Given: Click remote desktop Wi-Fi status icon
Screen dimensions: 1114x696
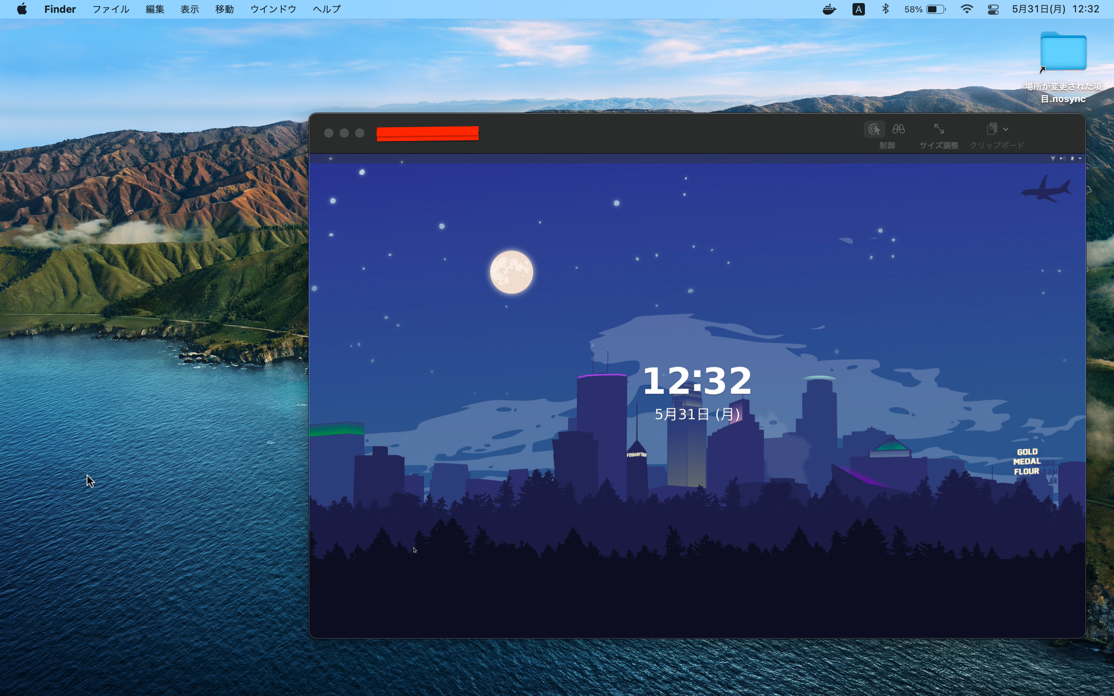Looking at the screenshot, I should tap(1053, 159).
